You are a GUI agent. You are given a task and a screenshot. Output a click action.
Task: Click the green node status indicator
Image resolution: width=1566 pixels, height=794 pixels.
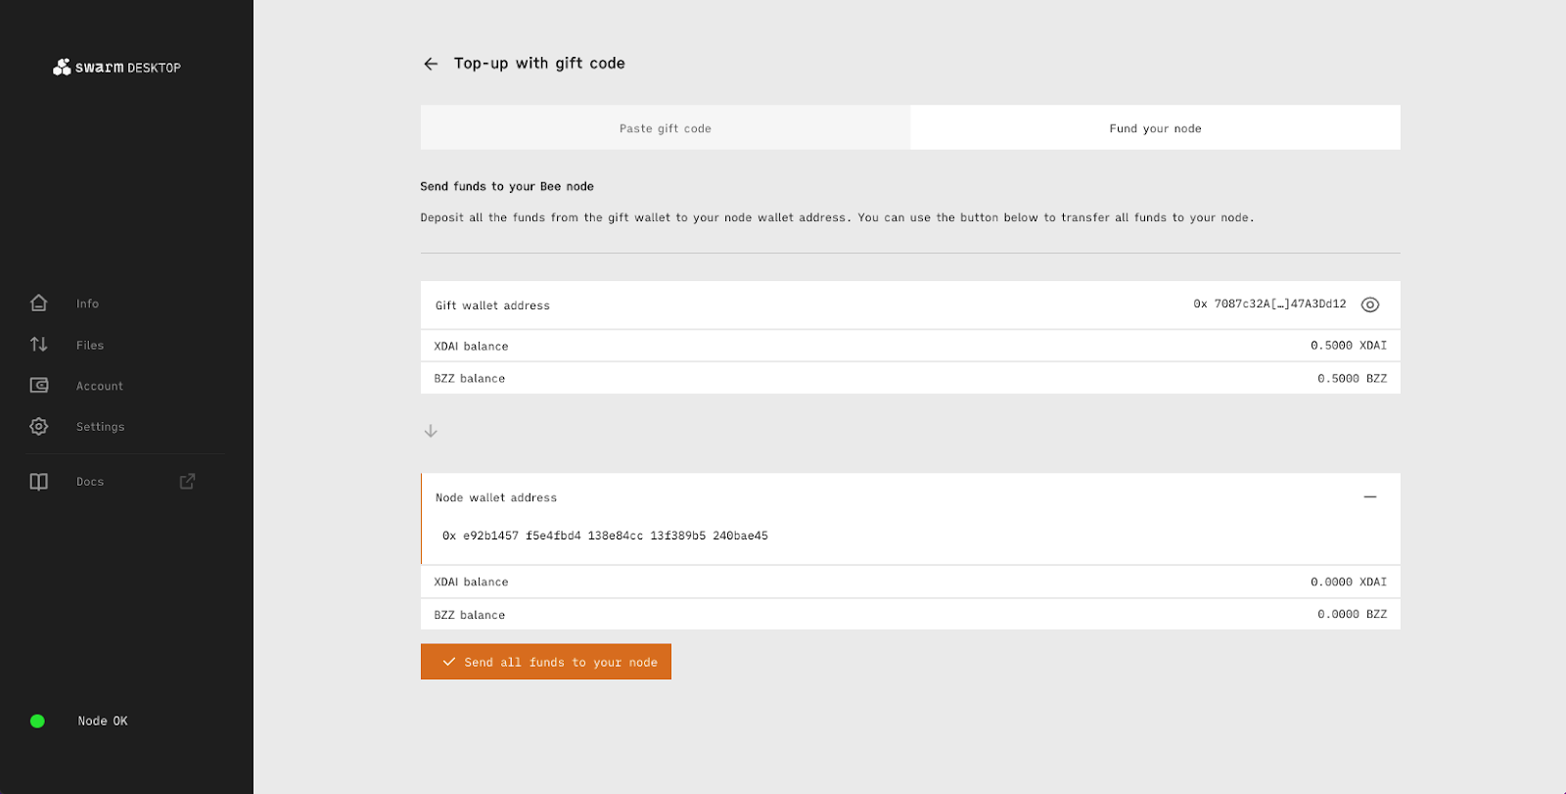[37, 722]
